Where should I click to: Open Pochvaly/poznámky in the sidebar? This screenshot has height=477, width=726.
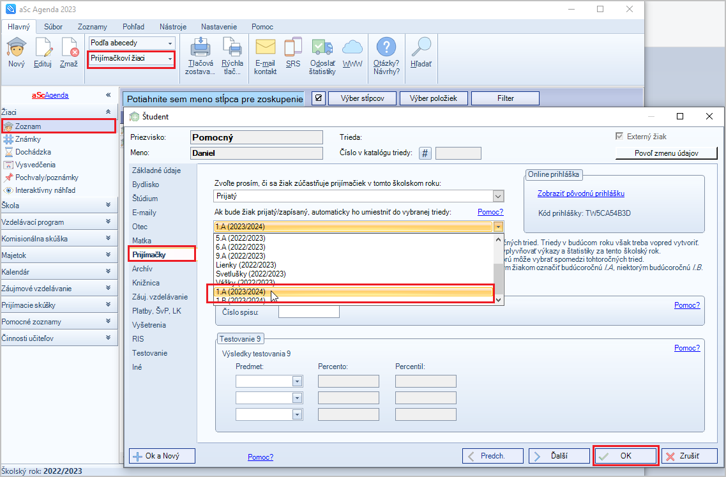pos(47,178)
